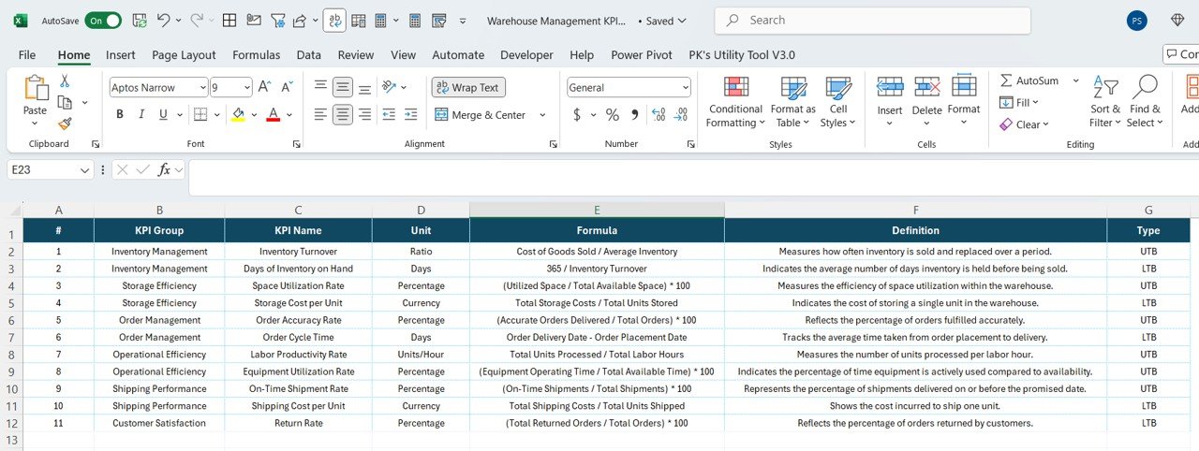Click Decrease Decimal icon
This screenshot has width=1199, height=451.
[681, 115]
